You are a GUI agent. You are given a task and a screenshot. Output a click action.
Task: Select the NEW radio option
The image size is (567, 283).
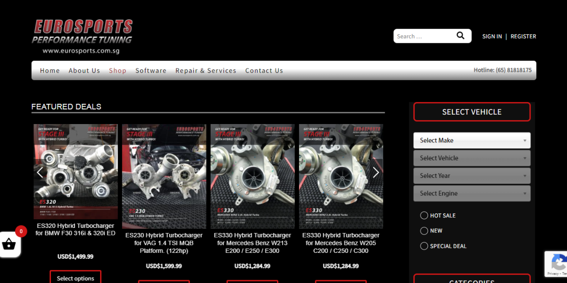click(x=424, y=231)
